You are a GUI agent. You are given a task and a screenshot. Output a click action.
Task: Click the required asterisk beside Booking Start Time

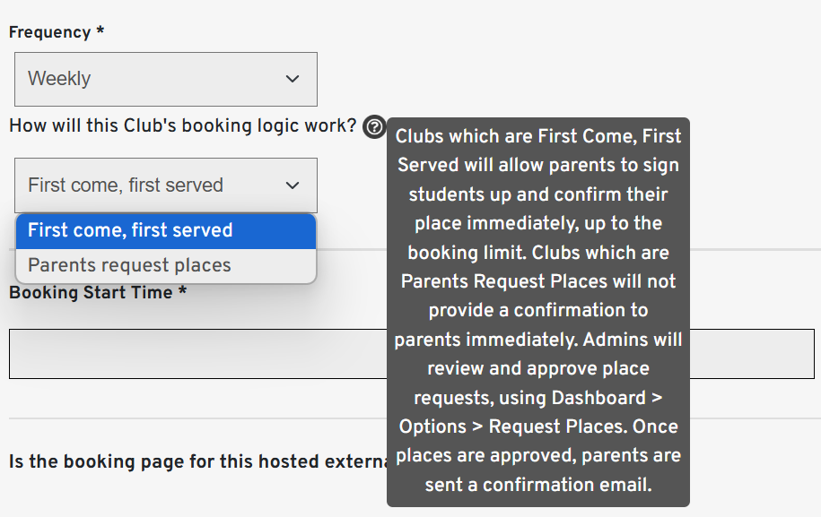click(182, 290)
